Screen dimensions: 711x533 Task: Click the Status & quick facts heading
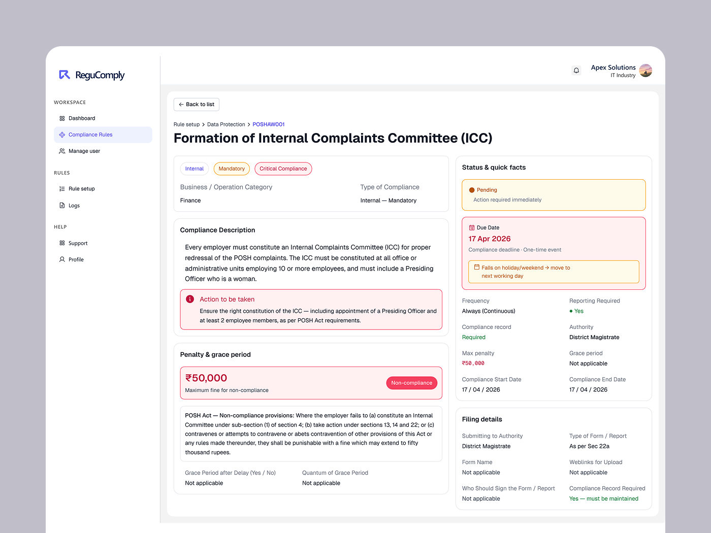point(494,168)
